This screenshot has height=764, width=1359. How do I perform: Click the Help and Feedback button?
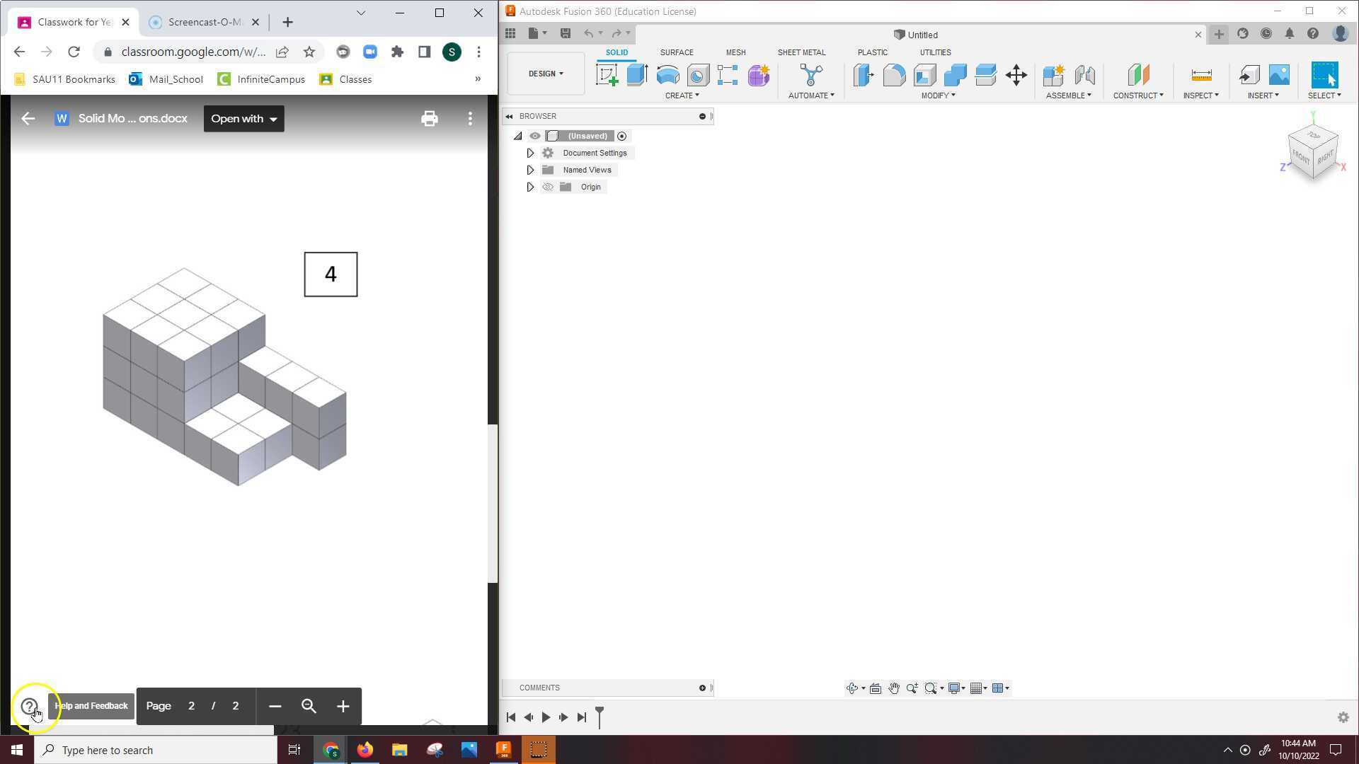91,705
